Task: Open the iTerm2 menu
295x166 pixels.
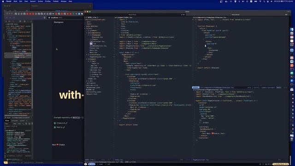Action: tap(8, 1)
